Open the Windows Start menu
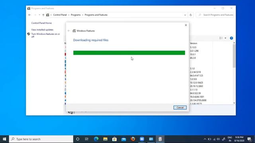The image size is (255, 143). coord(4,139)
